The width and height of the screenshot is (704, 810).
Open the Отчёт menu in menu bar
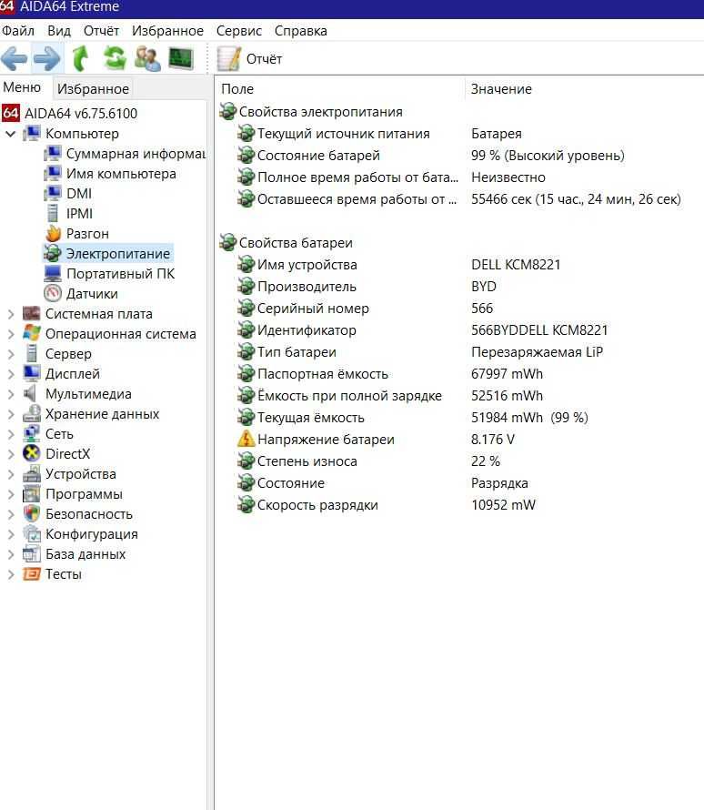[101, 31]
